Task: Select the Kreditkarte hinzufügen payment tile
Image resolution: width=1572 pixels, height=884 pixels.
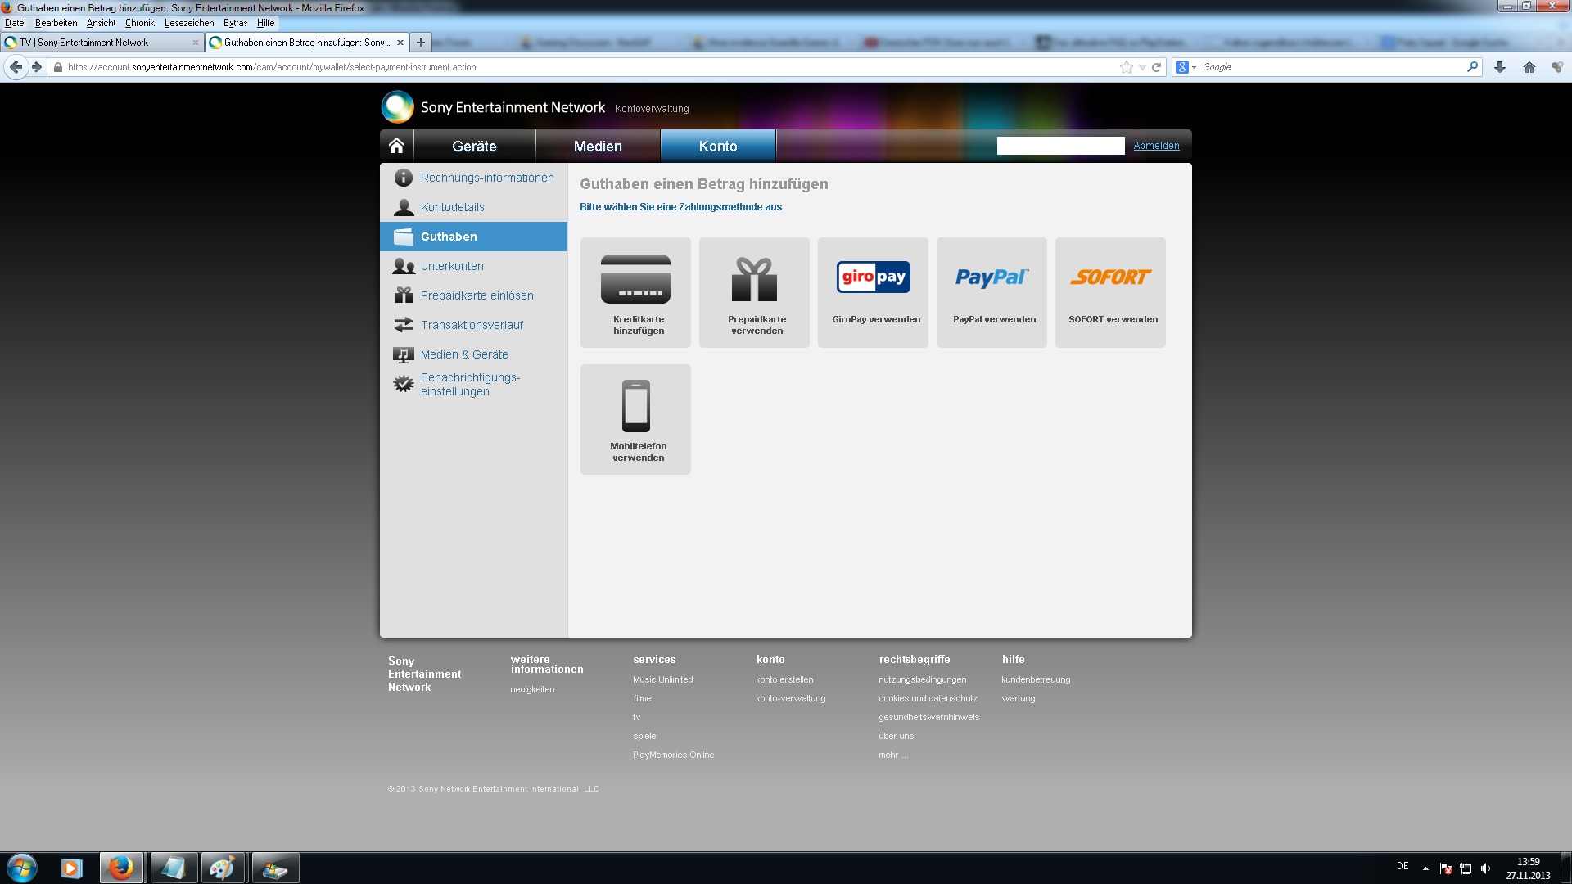Action: 635,292
